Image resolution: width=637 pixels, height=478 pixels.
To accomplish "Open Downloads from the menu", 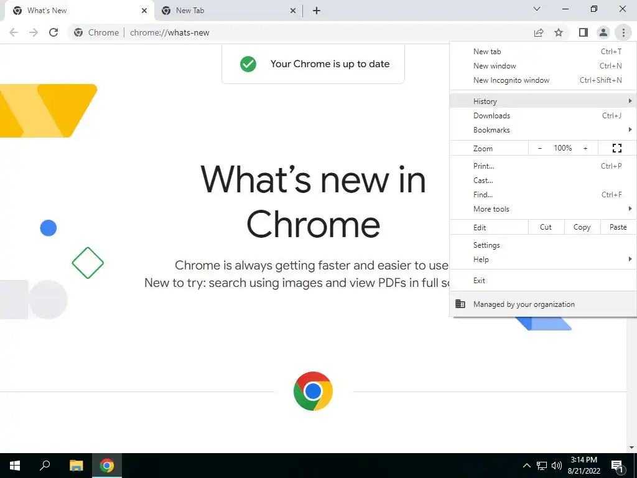I will click(542, 115).
